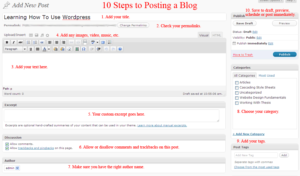
Task: Select the Most Used categories tab
Action: pos(266,76)
